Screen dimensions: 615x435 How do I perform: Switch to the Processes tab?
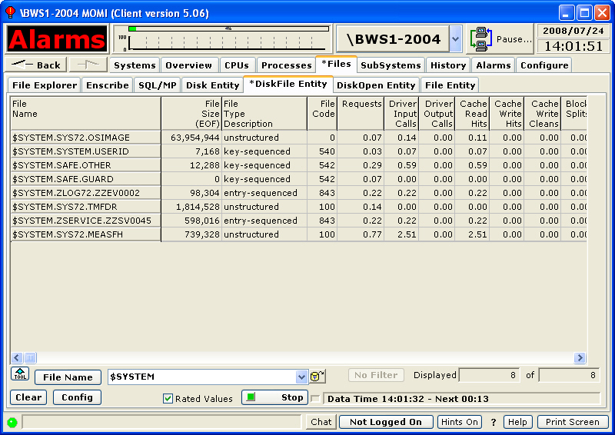[286, 65]
